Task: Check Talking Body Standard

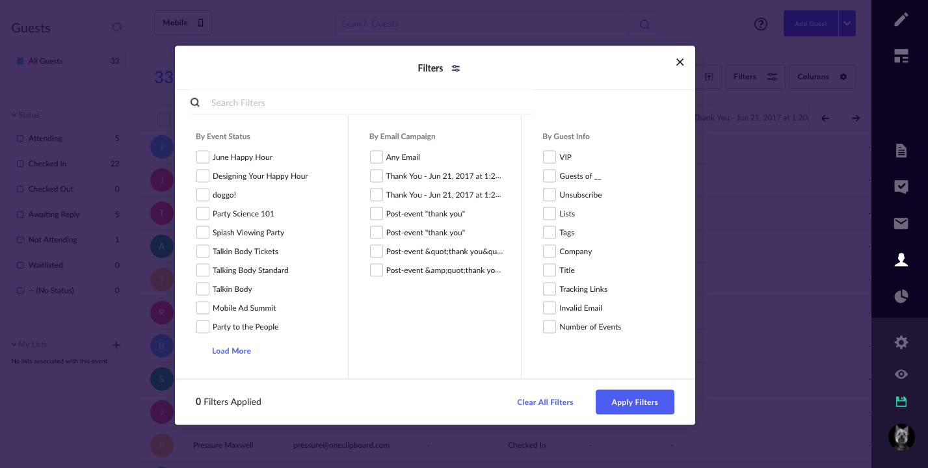Action: pyautogui.click(x=203, y=270)
